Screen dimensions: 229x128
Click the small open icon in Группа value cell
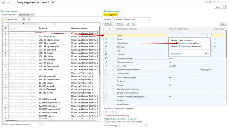pyautogui.click(x=212, y=35)
